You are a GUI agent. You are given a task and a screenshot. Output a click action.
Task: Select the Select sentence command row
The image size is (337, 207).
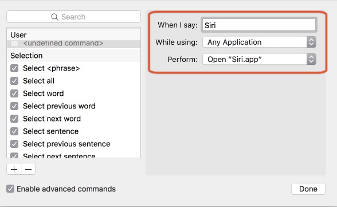[x=74, y=131]
